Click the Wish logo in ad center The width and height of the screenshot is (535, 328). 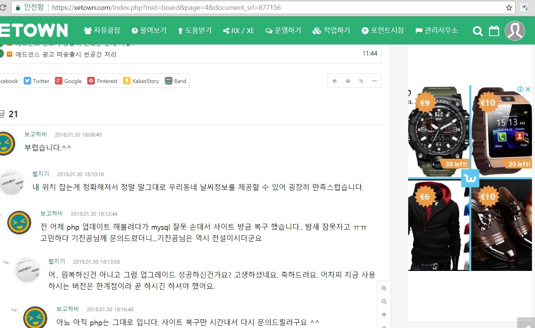click(x=470, y=178)
